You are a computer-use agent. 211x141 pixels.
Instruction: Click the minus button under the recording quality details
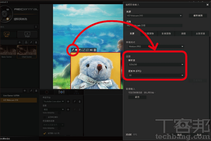click(x=59, y=128)
